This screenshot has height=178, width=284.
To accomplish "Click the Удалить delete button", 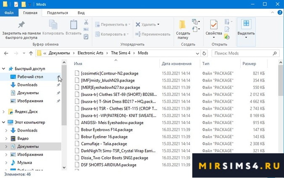I will pos(147,25).
